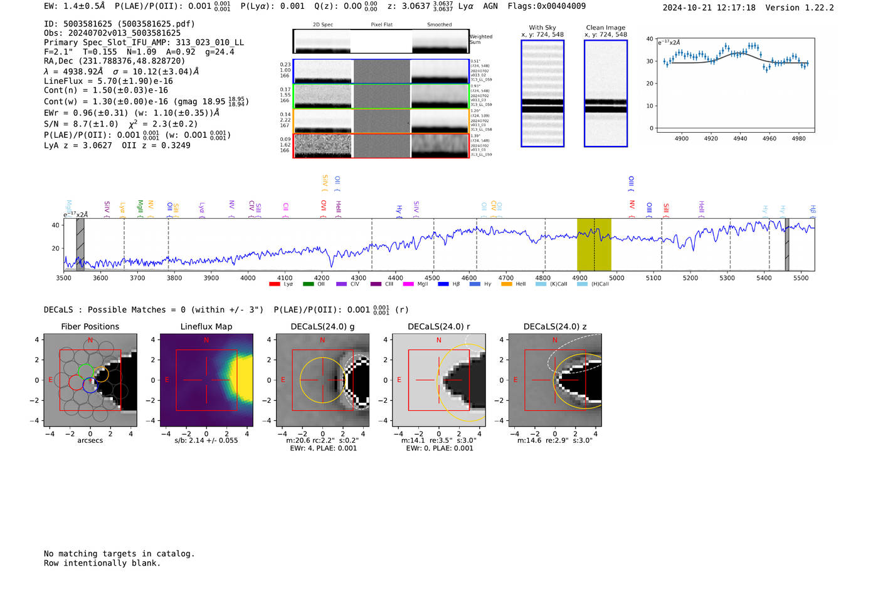Click the green fiber circle in Fiber Positions
878x597 pixels.
coord(85,371)
